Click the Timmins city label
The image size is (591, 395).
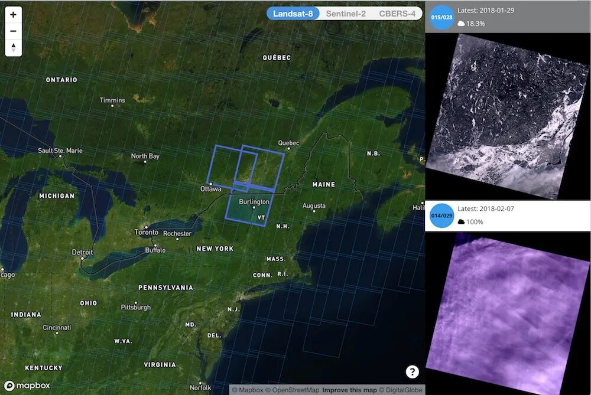click(x=112, y=100)
